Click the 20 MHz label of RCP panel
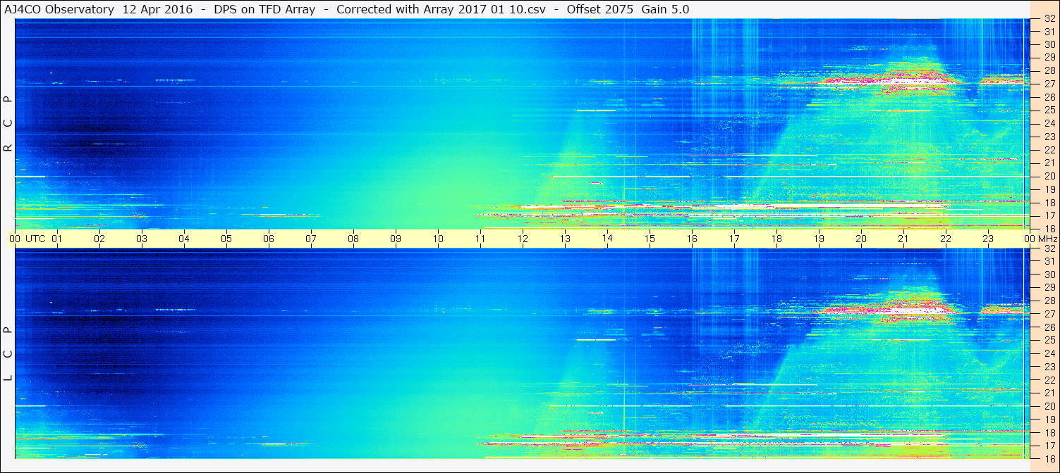Screen dimensions: 1060x473 pos(1049,176)
